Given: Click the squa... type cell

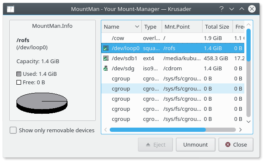Looking at the screenshot, I should [x=151, y=48].
